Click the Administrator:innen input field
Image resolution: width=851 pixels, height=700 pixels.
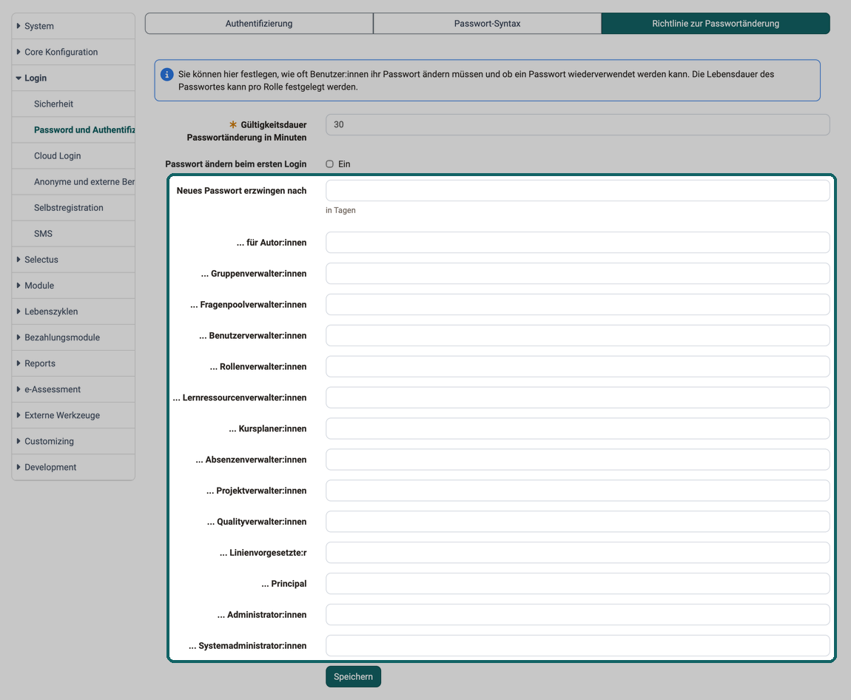click(577, 615)
